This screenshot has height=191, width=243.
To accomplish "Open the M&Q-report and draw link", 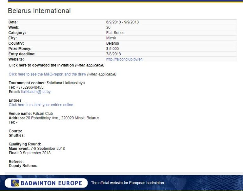I will [47, 74].
